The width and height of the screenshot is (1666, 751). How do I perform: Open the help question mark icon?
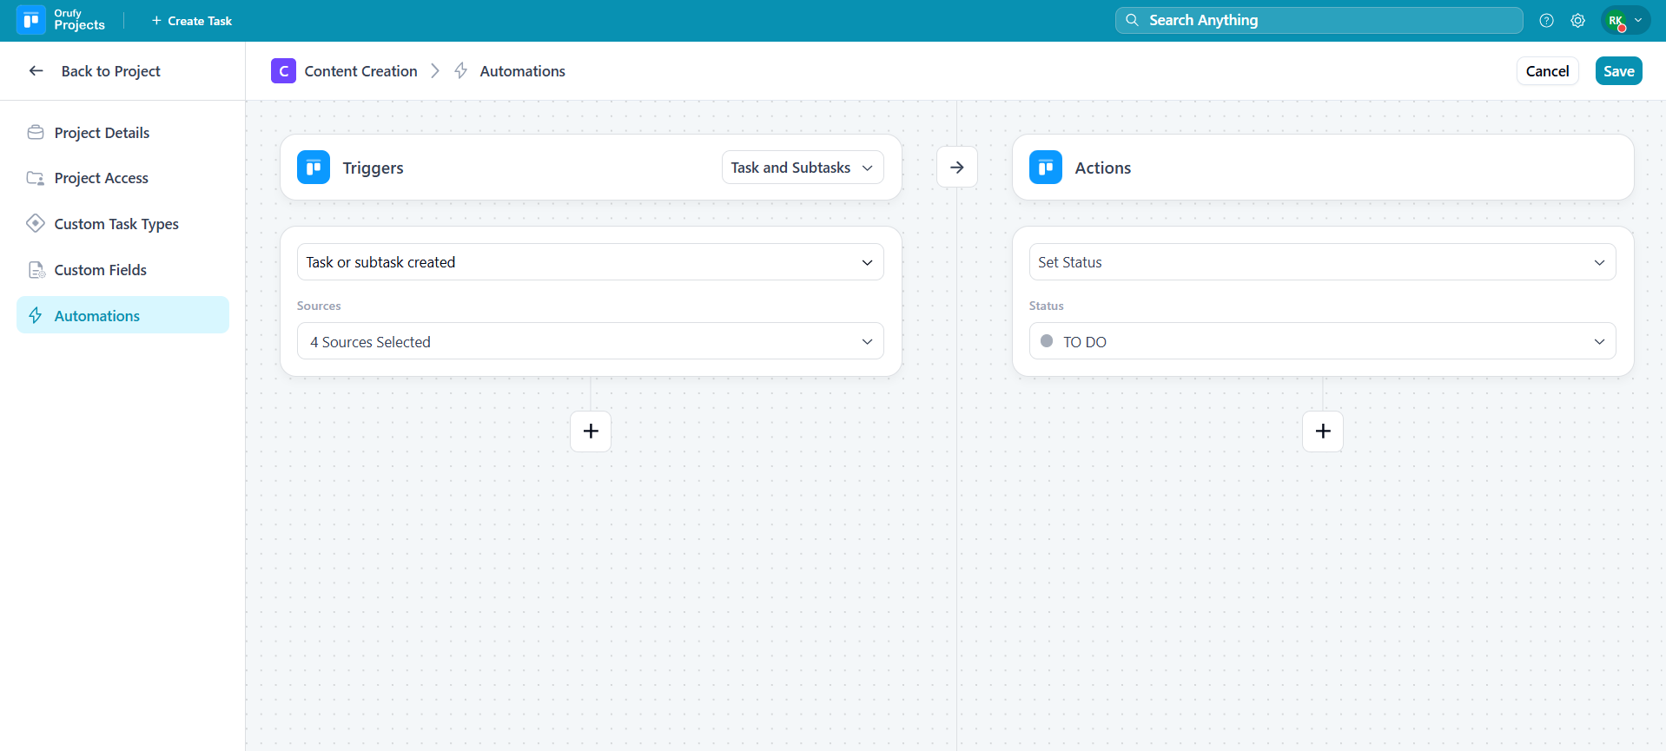(x=1546, y=21)
